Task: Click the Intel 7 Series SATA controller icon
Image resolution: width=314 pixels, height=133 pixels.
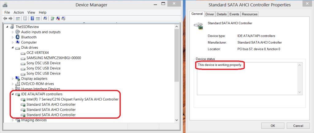Action: tap(23, 99)
